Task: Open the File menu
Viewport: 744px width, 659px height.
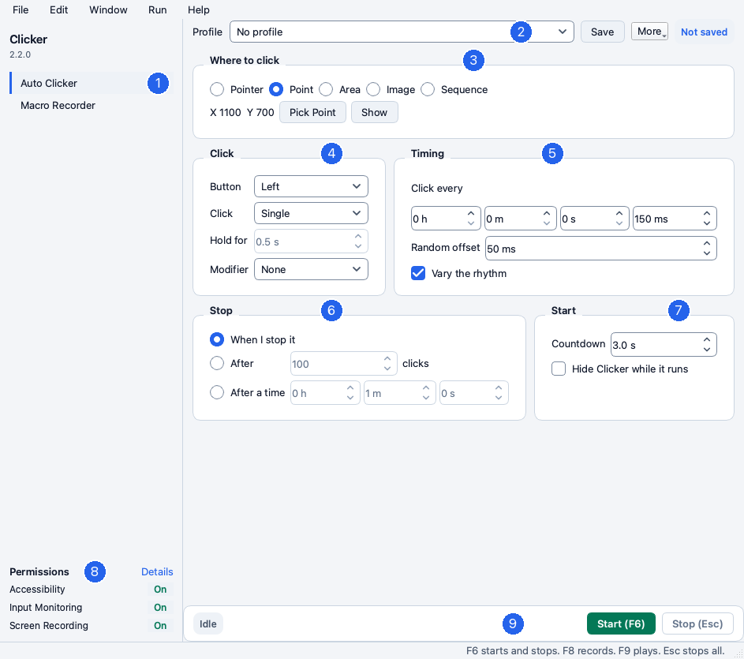Action: (x=21, y=9)
